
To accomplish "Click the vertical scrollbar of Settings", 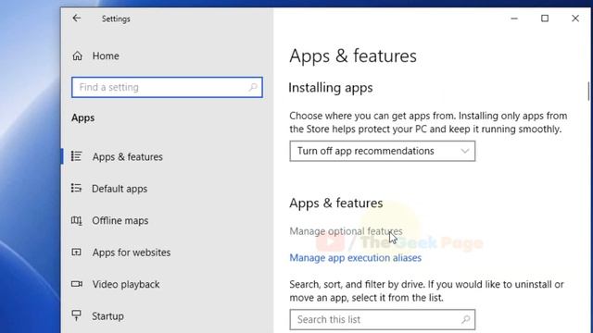I will click(x=588, y=92).
